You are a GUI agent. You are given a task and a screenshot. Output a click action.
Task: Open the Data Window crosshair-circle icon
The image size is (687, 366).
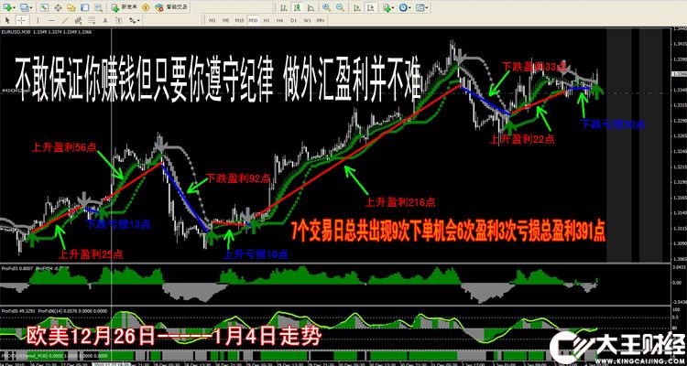(x=58, y=7)
